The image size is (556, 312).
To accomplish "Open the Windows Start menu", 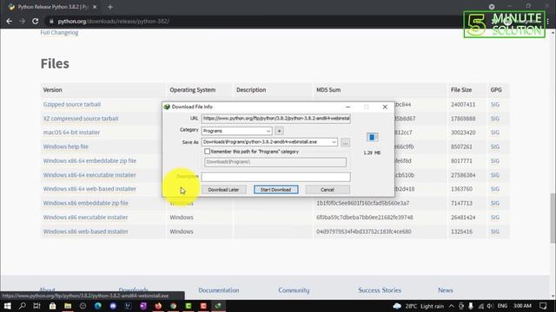I will (x=7, y=306).
